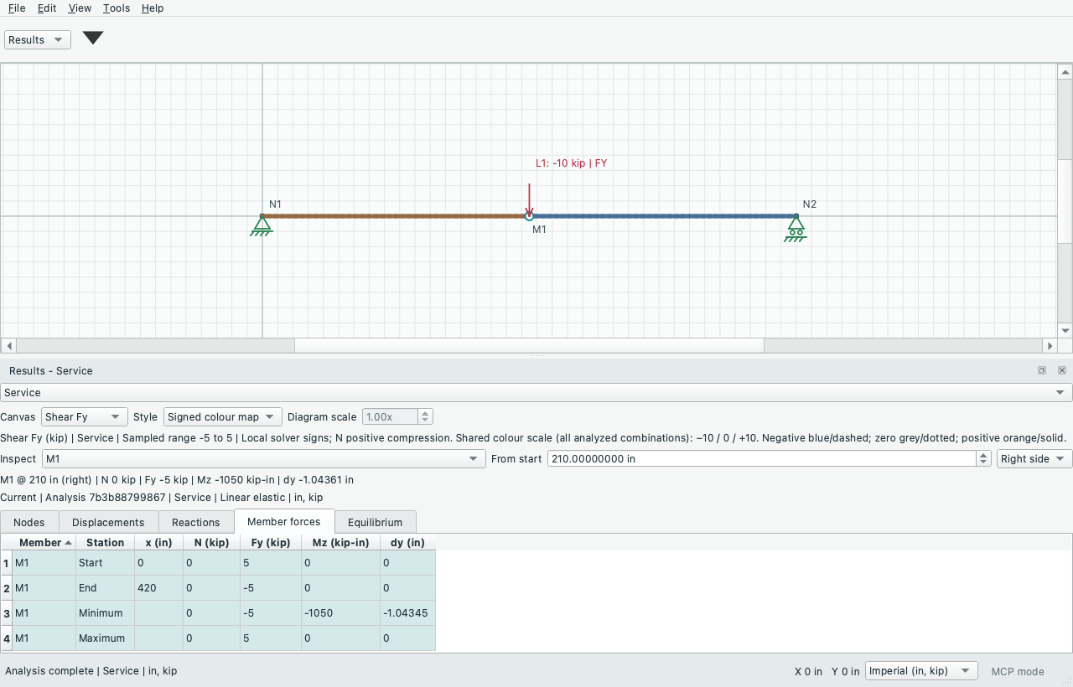Open the File menu
The height and width of the screenshot is (687, 1073).
[17, 8]
